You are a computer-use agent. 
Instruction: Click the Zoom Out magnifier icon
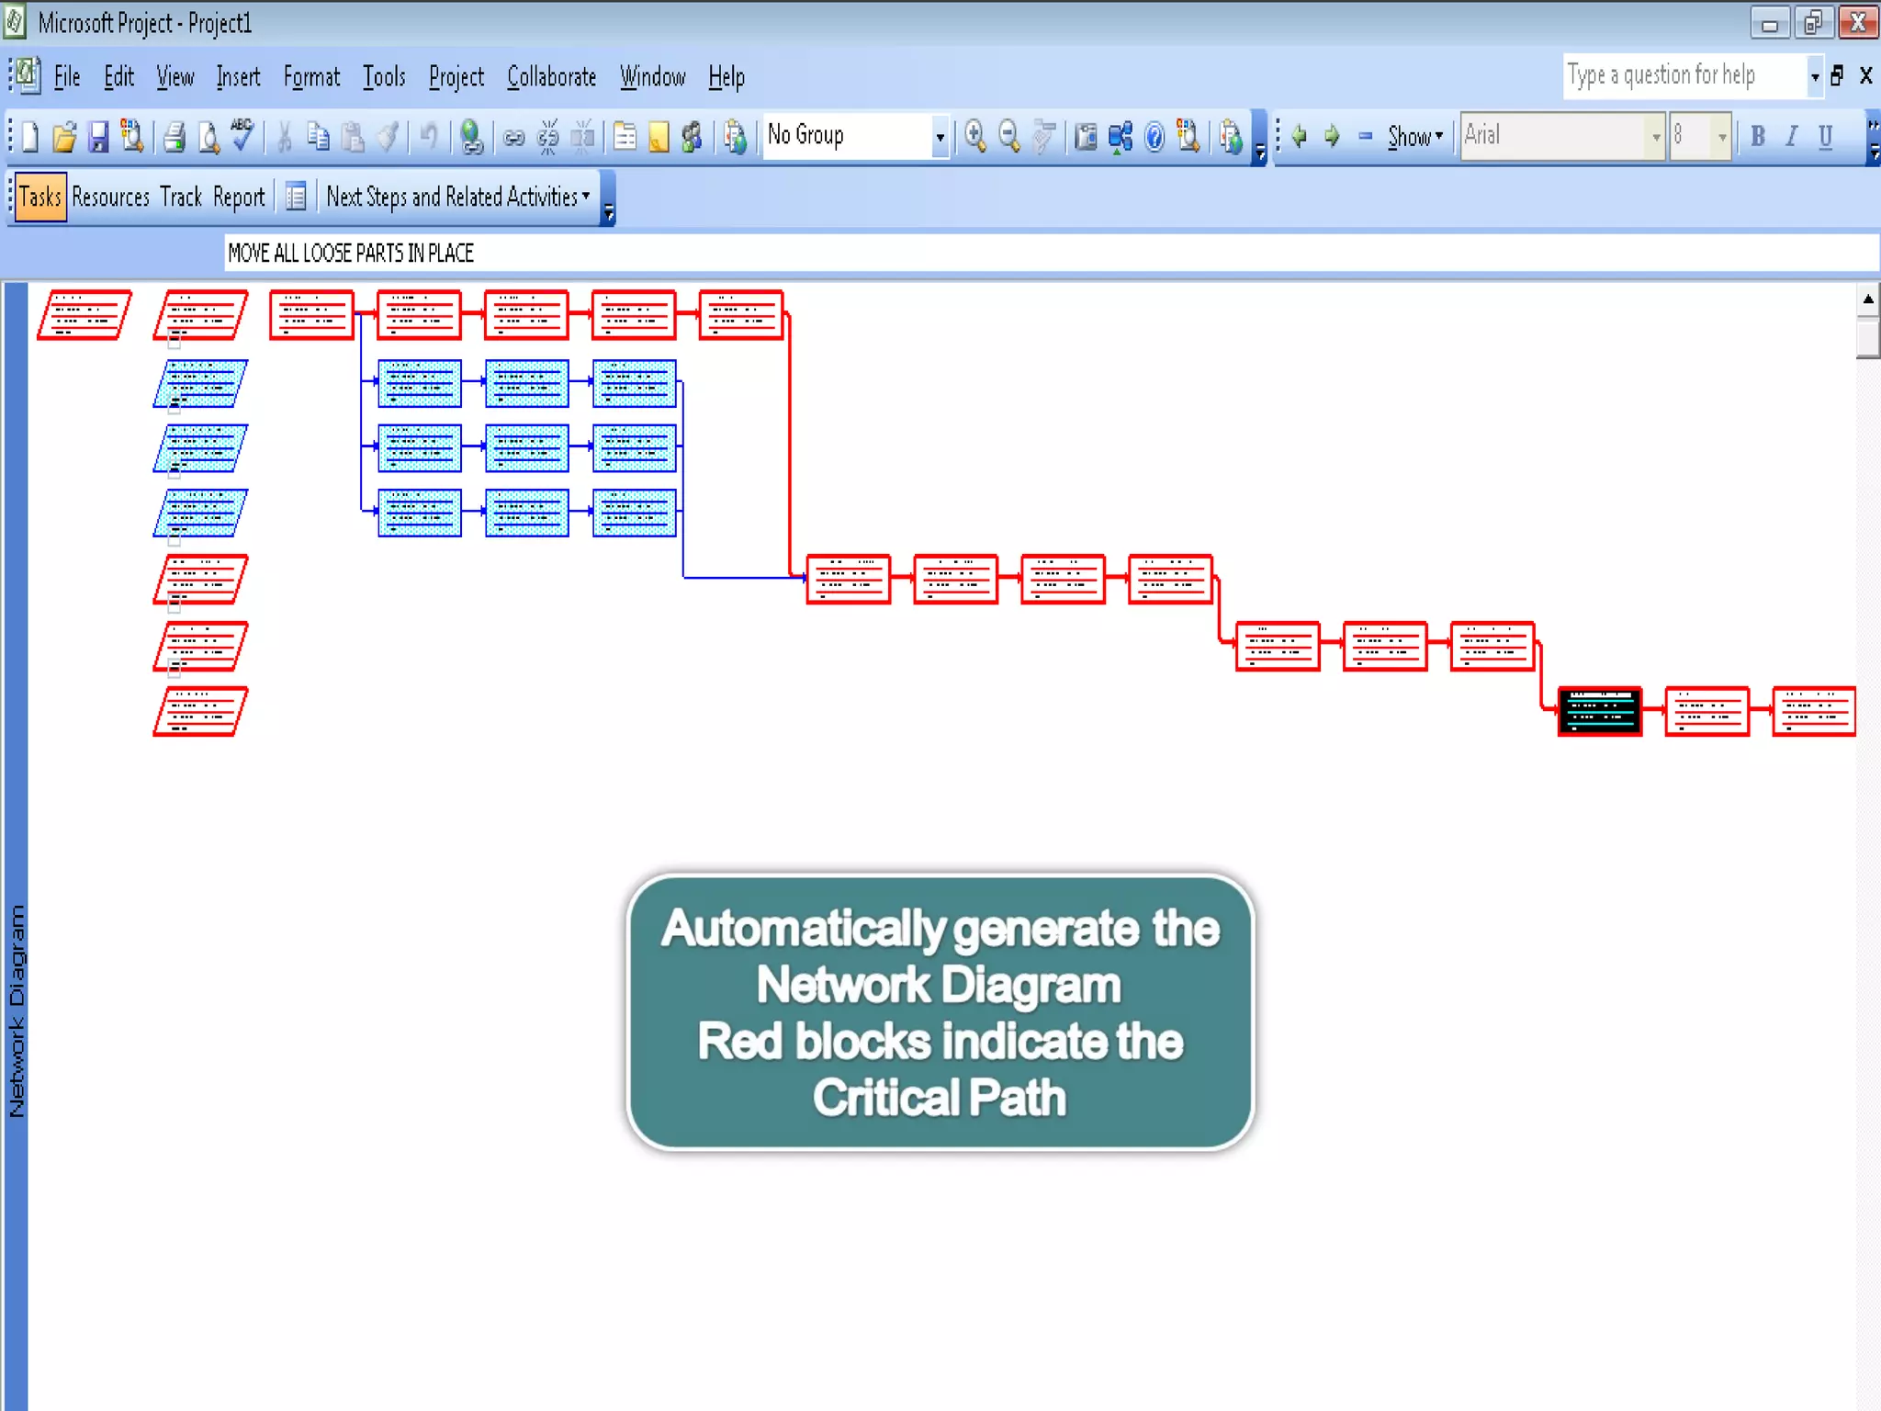click(1009, 137)
